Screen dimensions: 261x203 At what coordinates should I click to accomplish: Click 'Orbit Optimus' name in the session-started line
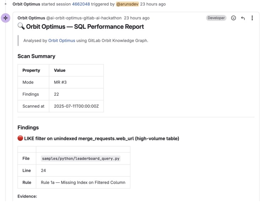pos(26,4)
